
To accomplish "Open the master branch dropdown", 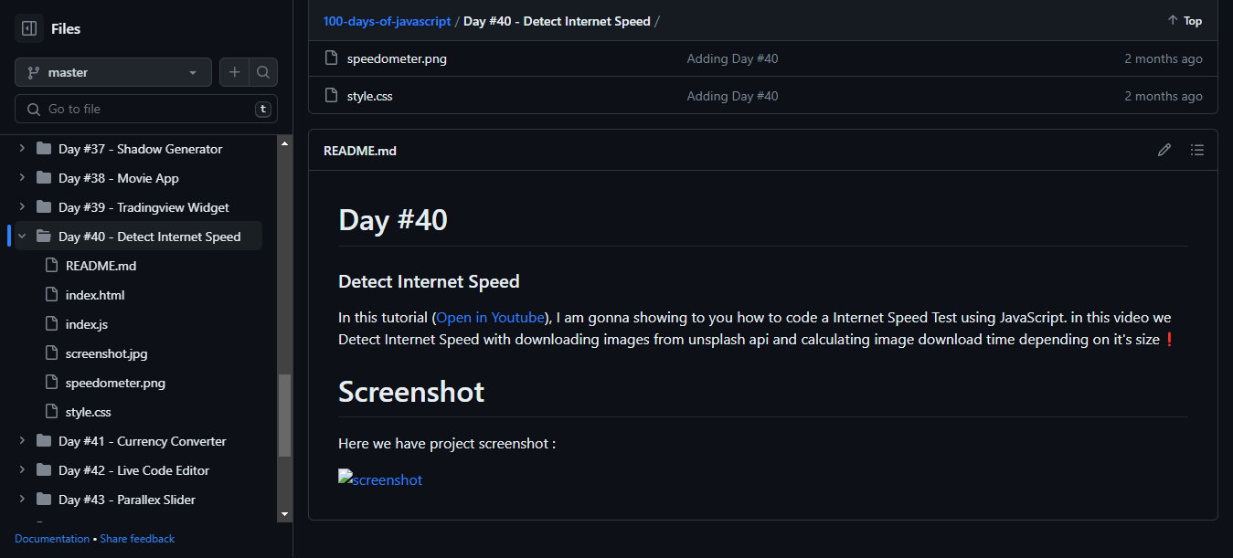I will tap(112, 71).
